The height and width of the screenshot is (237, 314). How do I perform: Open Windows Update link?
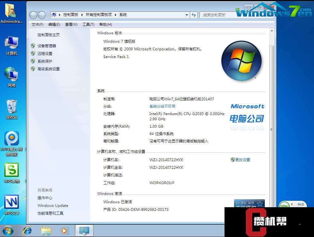click(53, 205)
